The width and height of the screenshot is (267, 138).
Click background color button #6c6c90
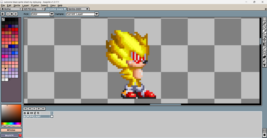[9, 135]
